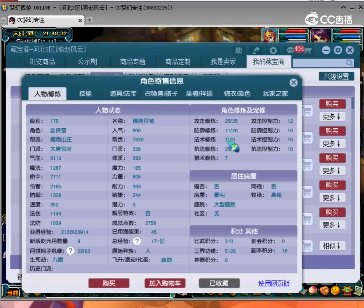Viewport: 364px width, 308px height.
Task: Click the list scrollbar on right edge
Action: (353, 103)
